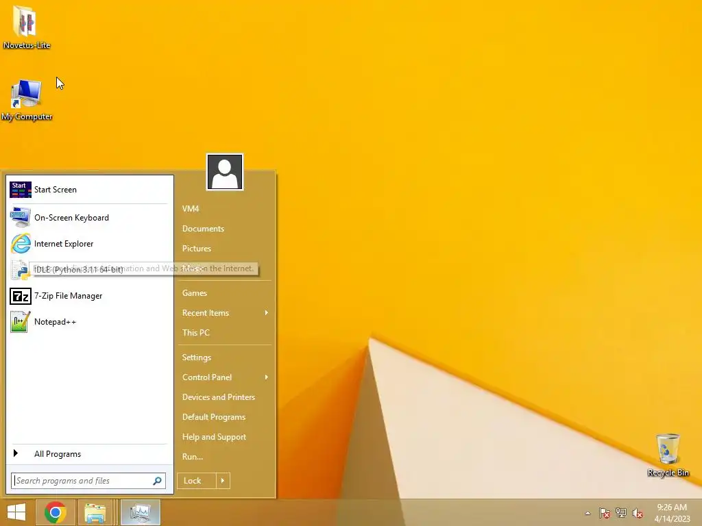The image size is (702, 526).
Task: Open Documents from the Start menu
Action: pyautogui.click(x=203, y=229)
